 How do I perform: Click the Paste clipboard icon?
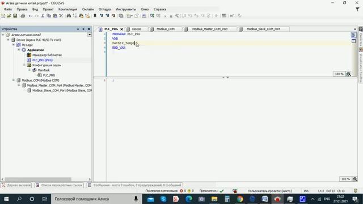(55, 16)
